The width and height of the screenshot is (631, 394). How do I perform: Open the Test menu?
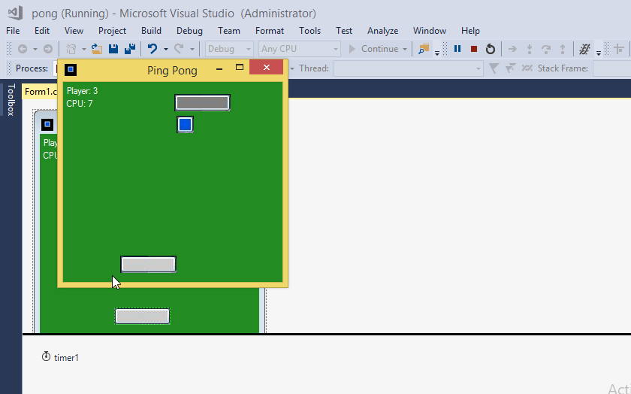pyautogui.click(x=344, y=31)
